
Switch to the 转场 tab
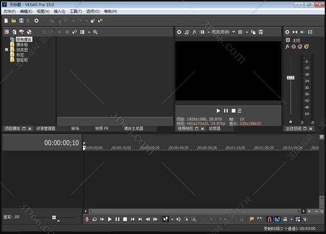[75, 129]
